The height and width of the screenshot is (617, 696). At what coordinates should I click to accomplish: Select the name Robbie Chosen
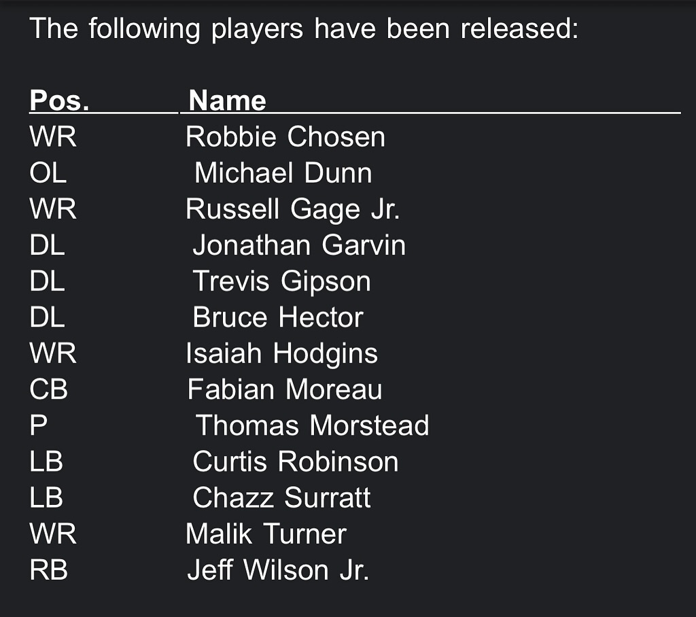click(x=285, y=137)
